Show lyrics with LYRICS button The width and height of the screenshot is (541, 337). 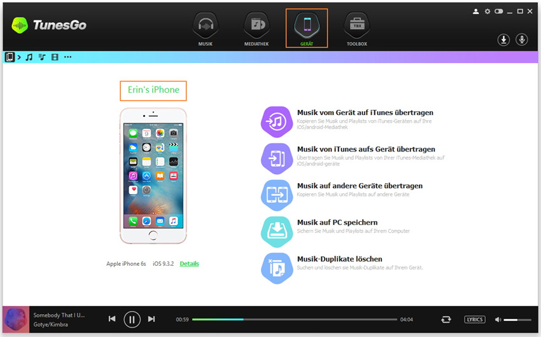point(475,319)
